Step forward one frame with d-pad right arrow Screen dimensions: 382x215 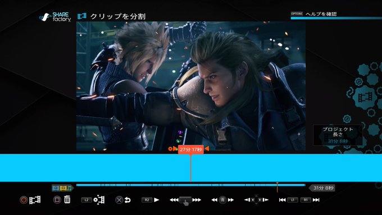pyautogui.click(x=266, y=200)
